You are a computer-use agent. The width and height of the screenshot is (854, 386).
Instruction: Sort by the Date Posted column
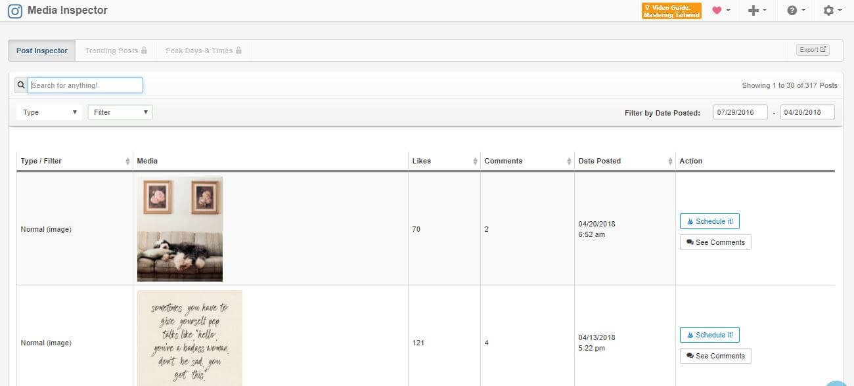(625, 161)
